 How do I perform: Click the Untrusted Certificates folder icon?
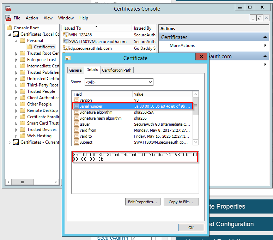(23, 79)
